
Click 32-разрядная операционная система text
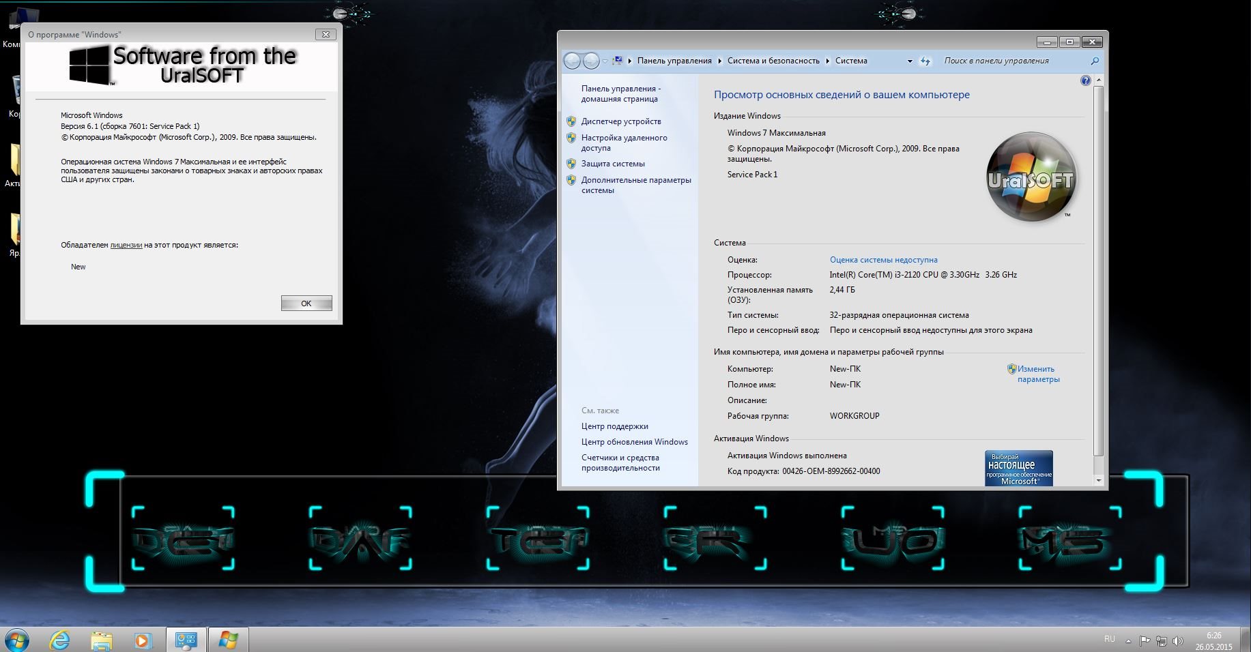(899, 315)
